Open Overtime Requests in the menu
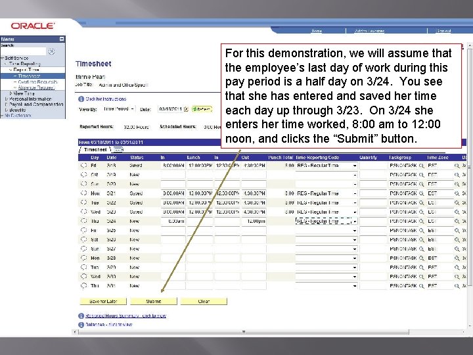This screenshot has width=473, height=355. [x=37, y=82]
